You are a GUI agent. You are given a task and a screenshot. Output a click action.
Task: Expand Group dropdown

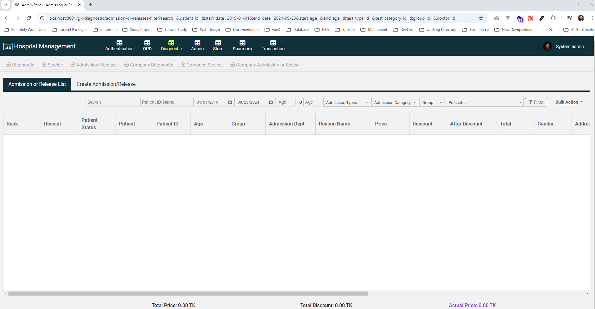[432, 102]
